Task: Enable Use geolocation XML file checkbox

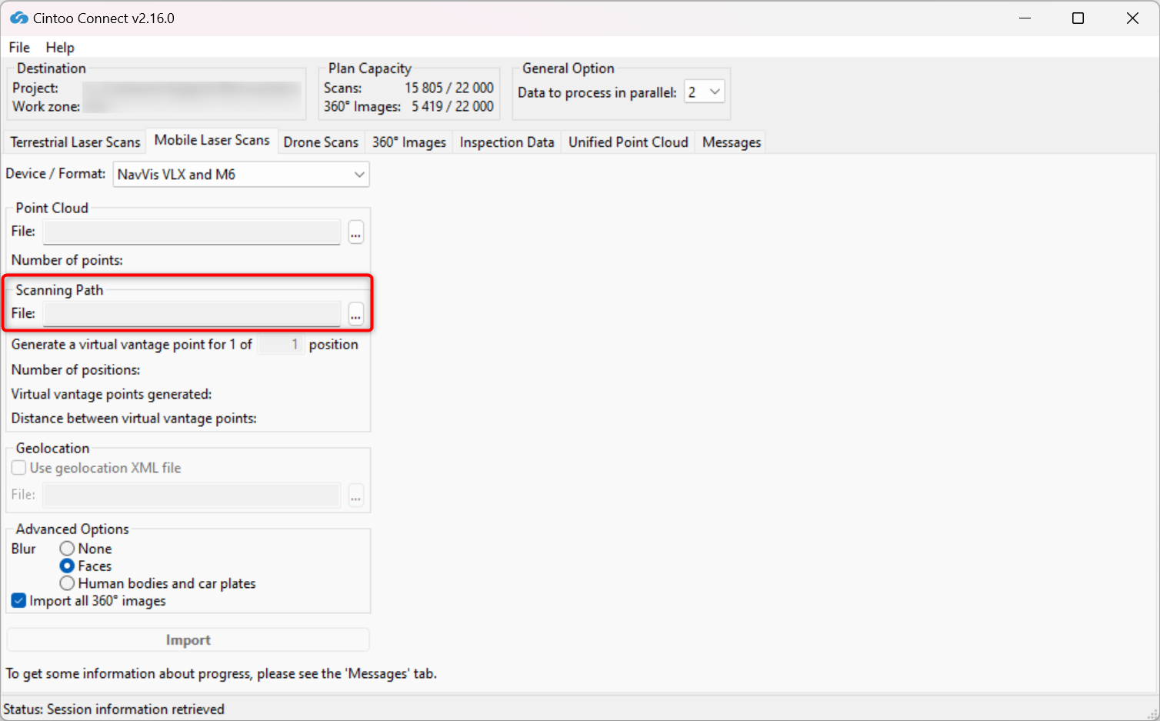Action: point(19,468)
